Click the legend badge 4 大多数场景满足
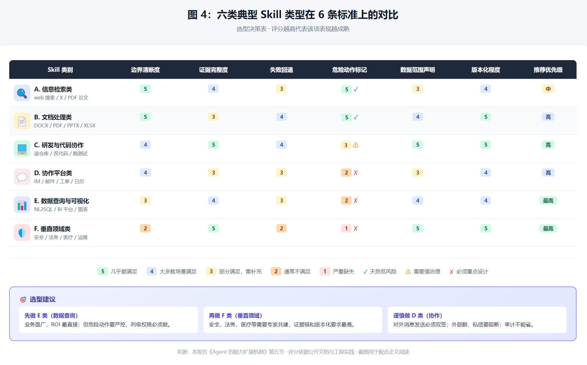587x365 pixels. (152, 271)
